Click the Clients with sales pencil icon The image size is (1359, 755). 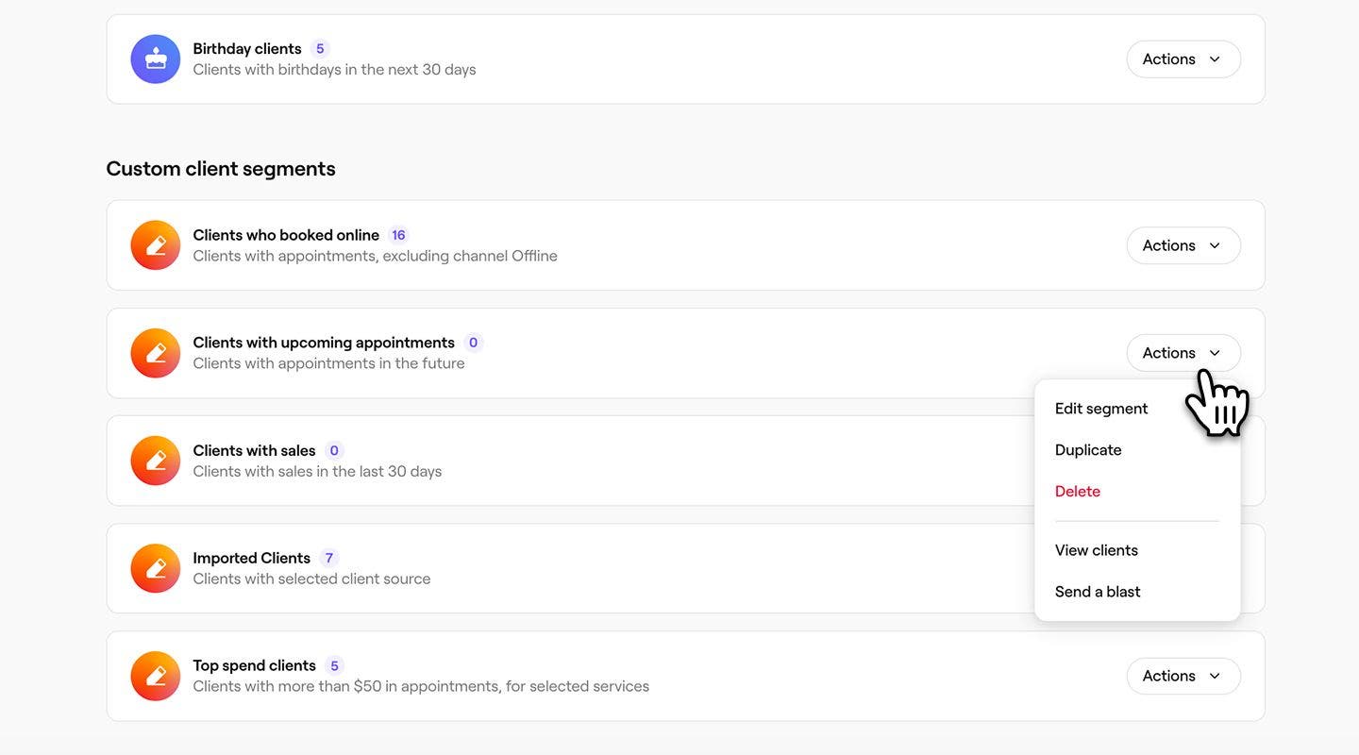coord(156,461)
